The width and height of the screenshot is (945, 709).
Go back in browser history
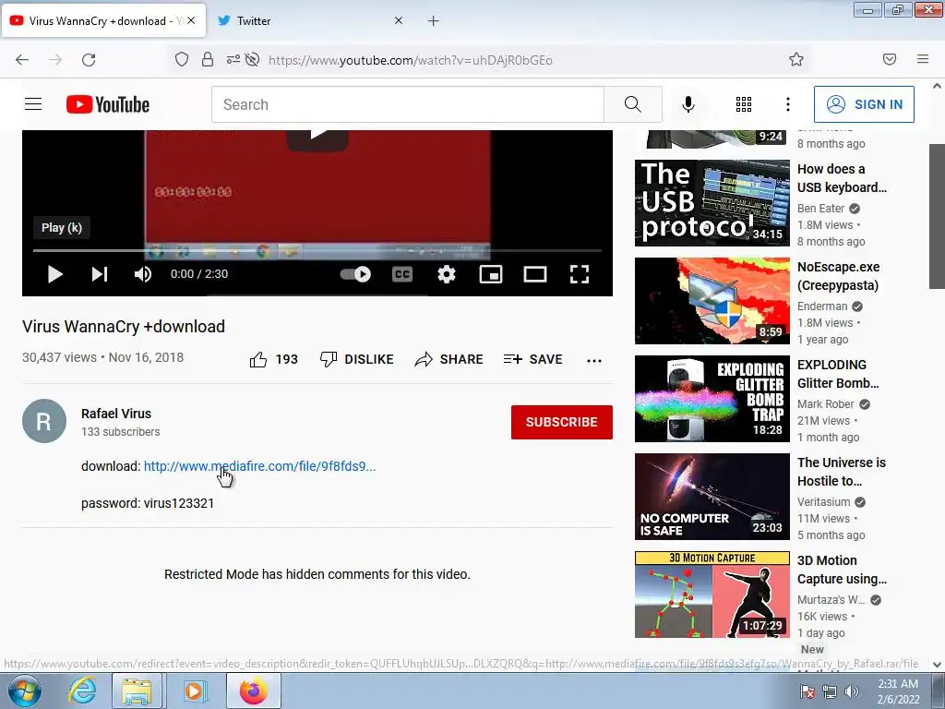point(22,59)
